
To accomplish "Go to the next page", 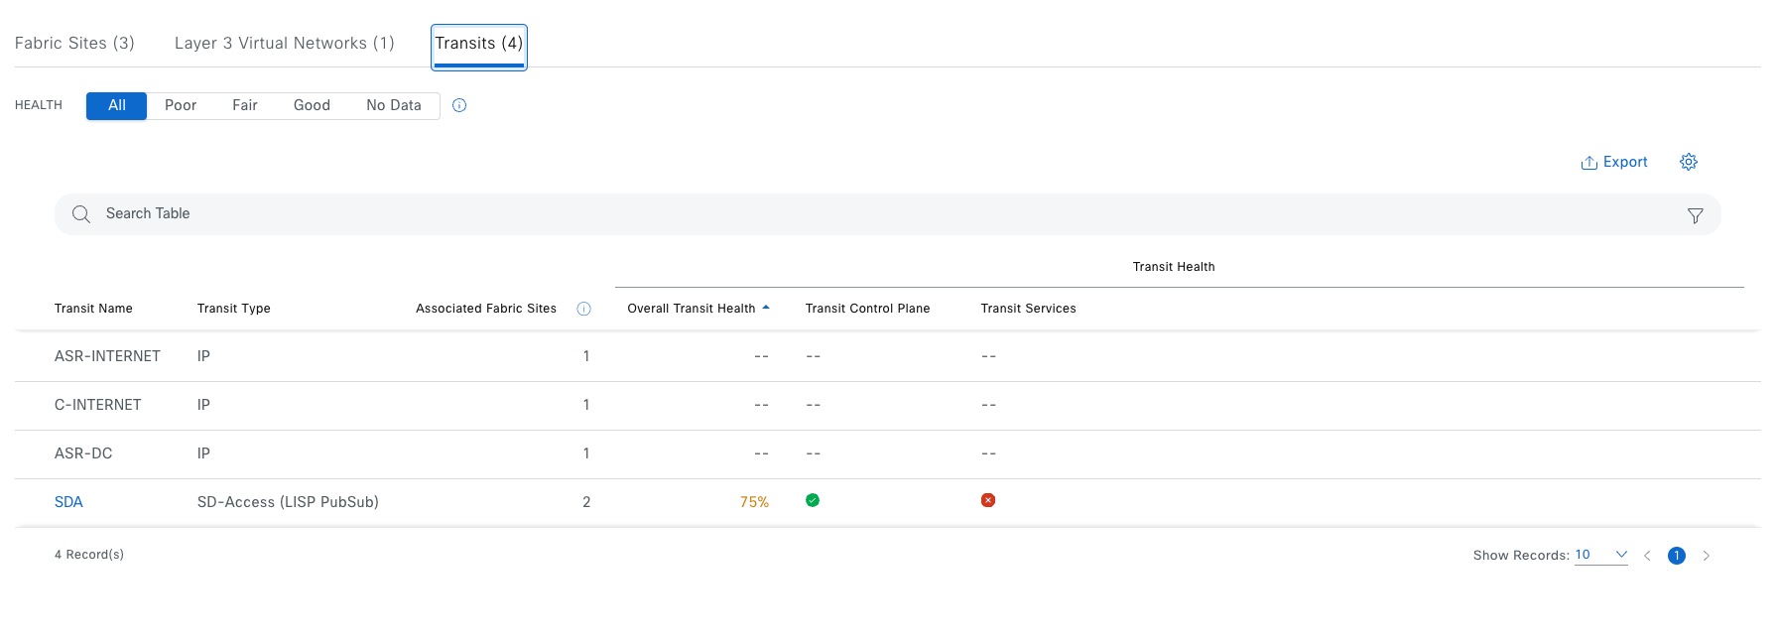I will click(1707, 556).
